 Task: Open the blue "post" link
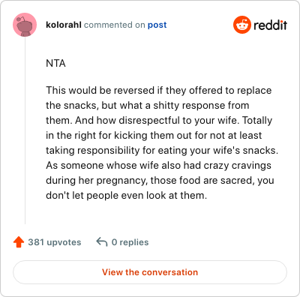pyautogui.click(x=157, y=25)
